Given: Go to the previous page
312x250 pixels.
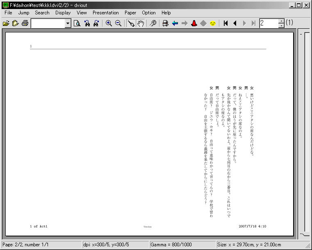Looking at the screenshot, I should click(235, 23).
